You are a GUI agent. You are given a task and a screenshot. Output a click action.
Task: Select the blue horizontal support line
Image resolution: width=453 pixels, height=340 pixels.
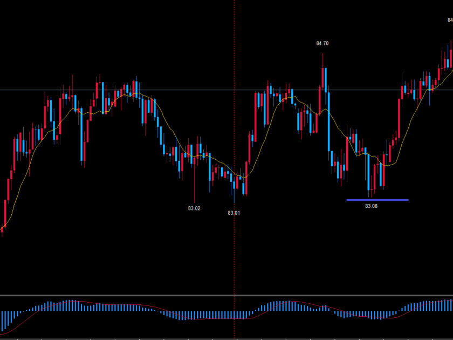377,200
